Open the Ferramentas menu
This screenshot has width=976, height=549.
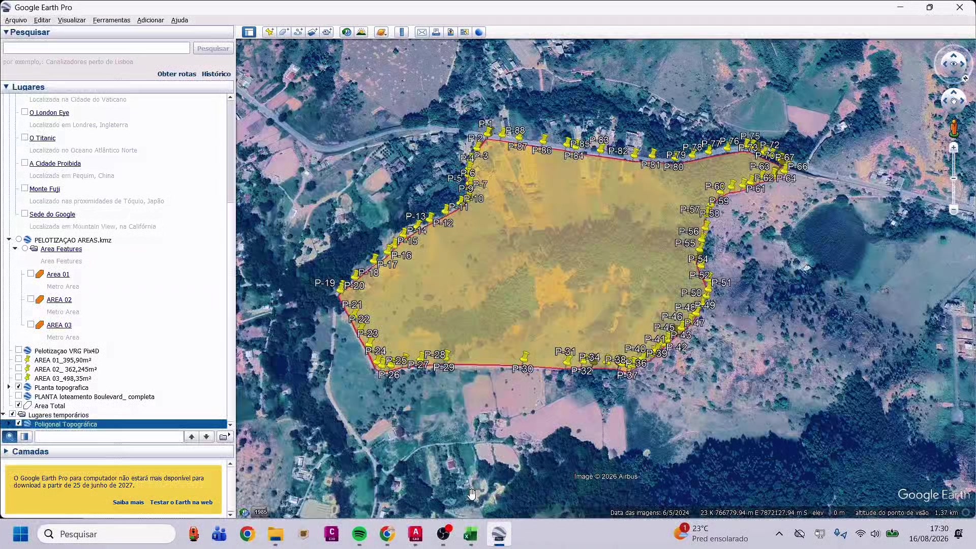click(x=111, y=20)
